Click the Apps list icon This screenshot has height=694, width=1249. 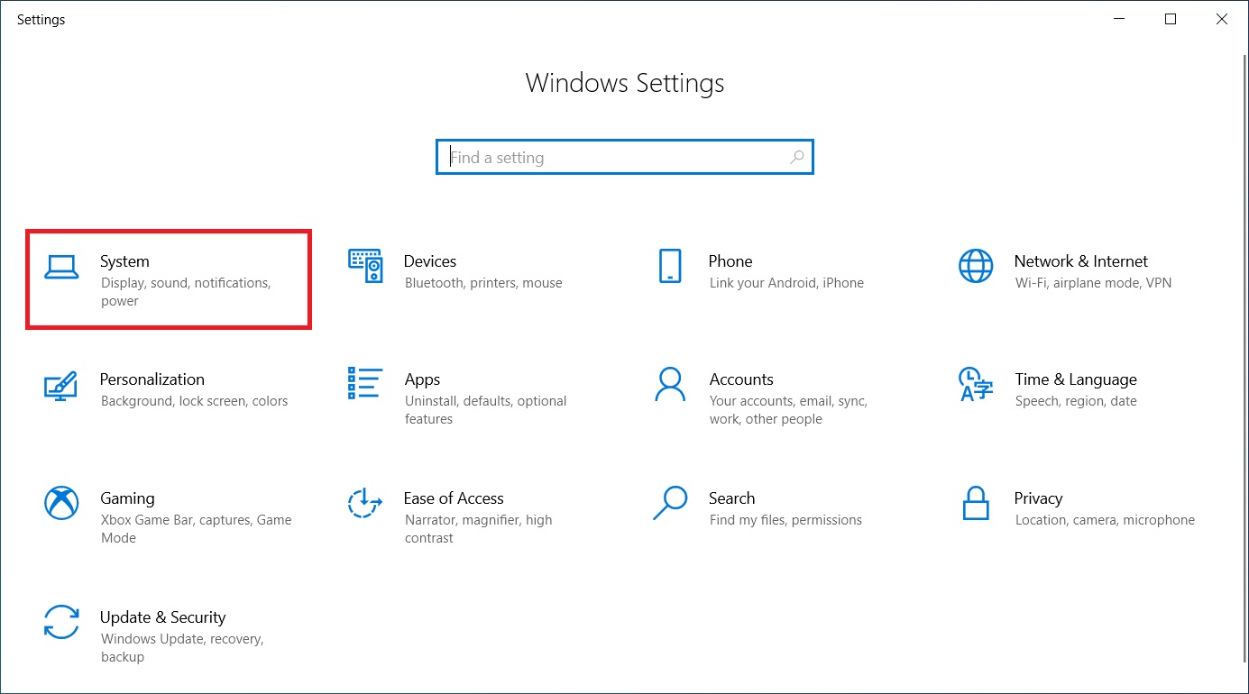pyautogui.click(x=365, y=383)
